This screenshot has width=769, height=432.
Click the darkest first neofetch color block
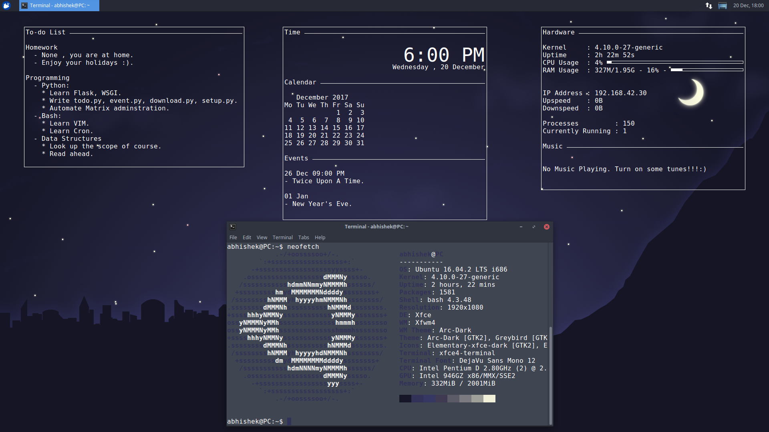405,398
